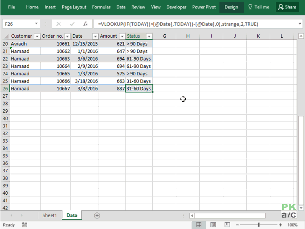The height and width of the screenshot is (229, 305).
Task: Click the vertical scroll up arrow
Action: [301, 36]
